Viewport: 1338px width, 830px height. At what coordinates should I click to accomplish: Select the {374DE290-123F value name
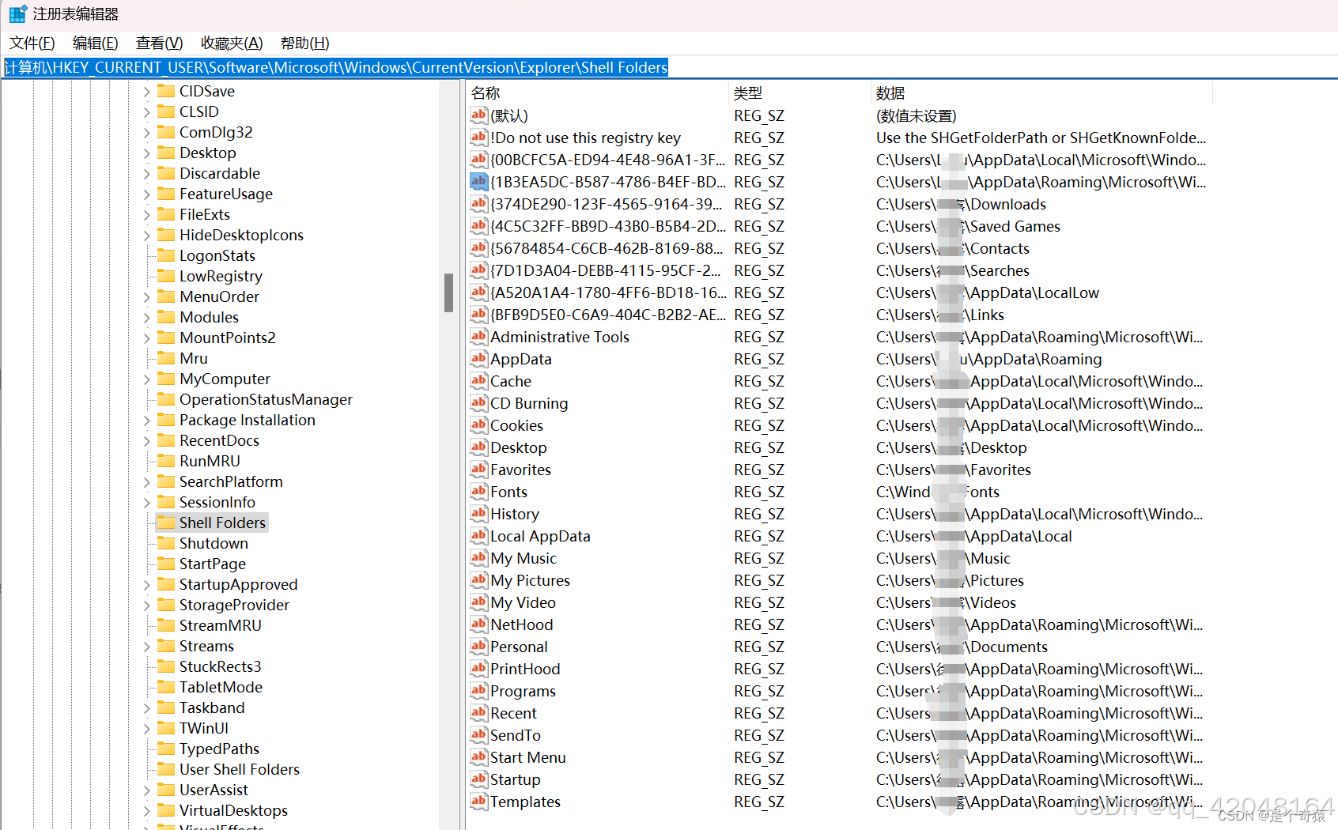607,204
